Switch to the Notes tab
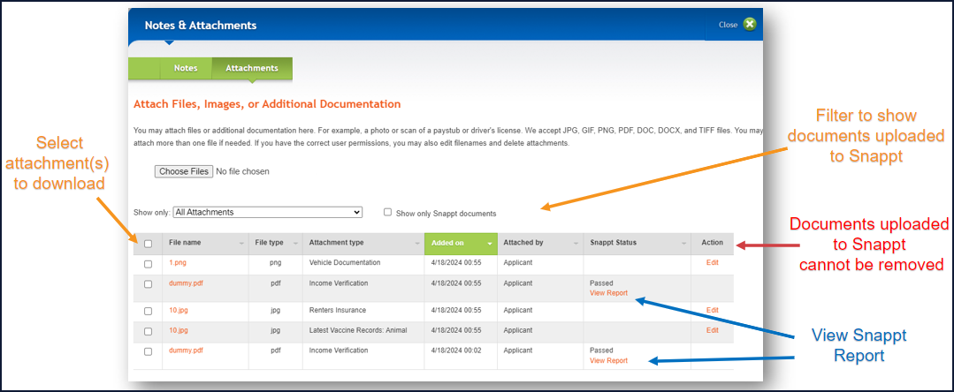 (186, 68)
